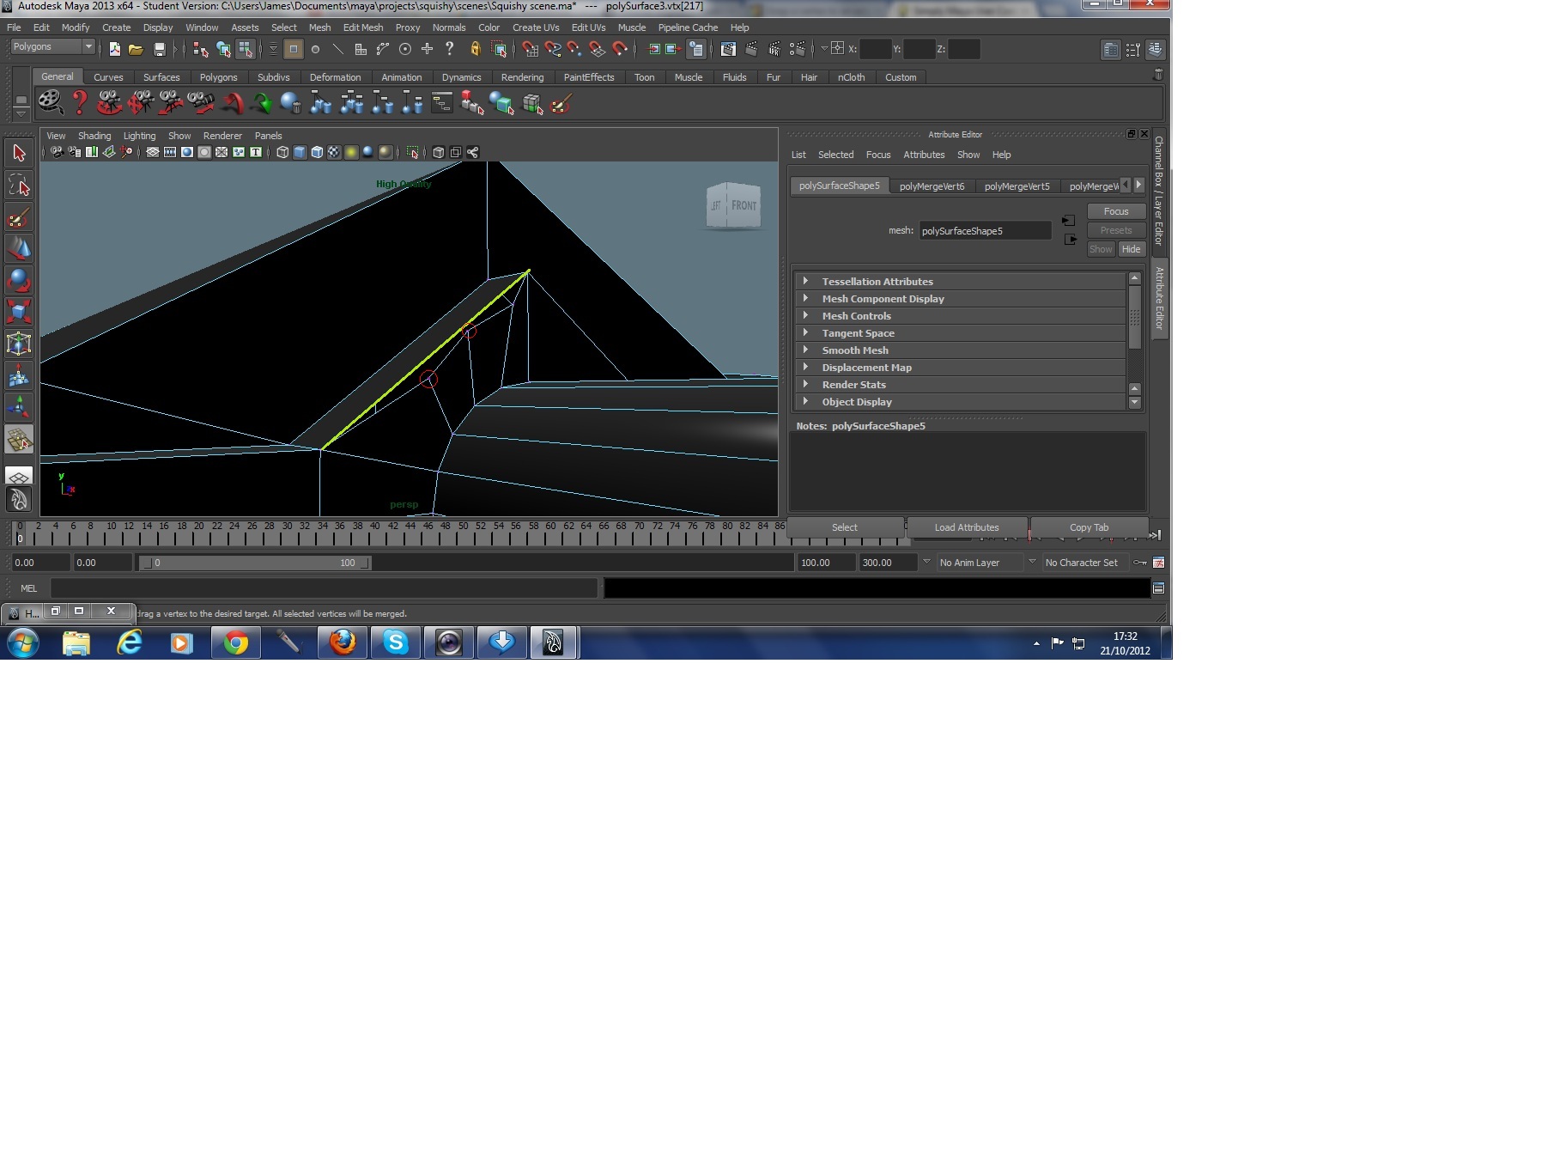
Task: Toggle viewport smooth shade all cube
Action: [300, 152]
